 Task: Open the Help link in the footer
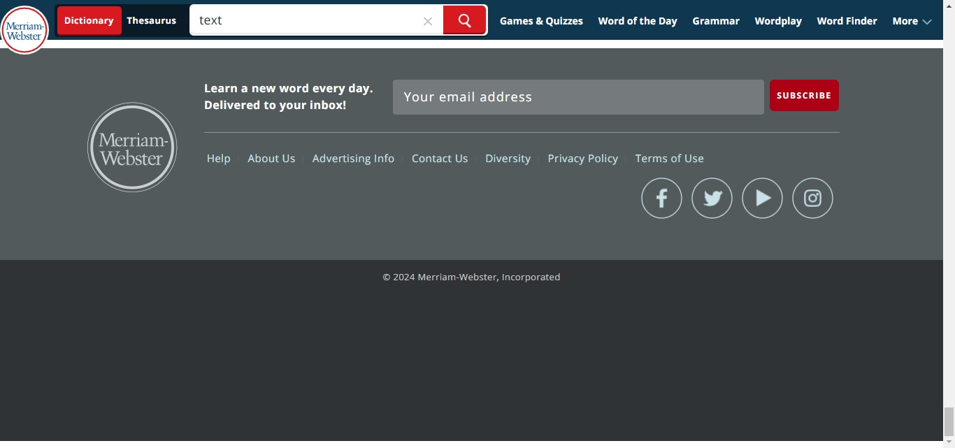pyautogui.click(x=219, y=159)
